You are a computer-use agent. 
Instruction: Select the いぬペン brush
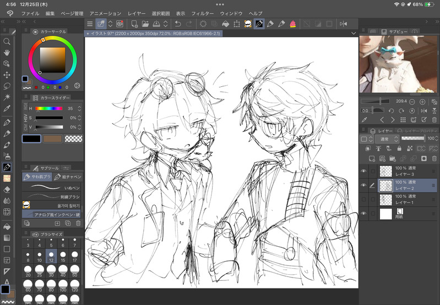click(51, 188)
